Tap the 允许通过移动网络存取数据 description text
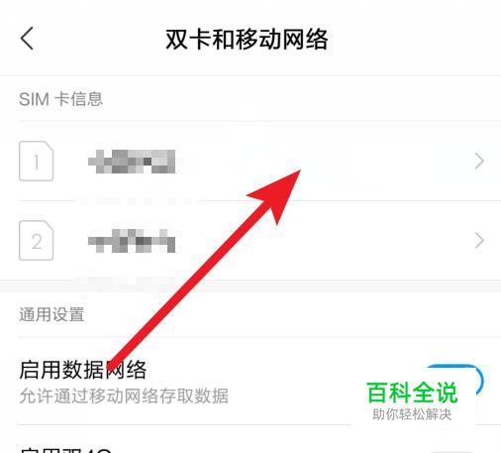The height and width of the screenshot is (453, 501). tap(124, 396)
